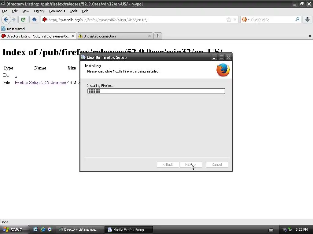
Task: Cancel the Mozilla Firefox installation
Action: pyautogui.click(x=217, y=165)
